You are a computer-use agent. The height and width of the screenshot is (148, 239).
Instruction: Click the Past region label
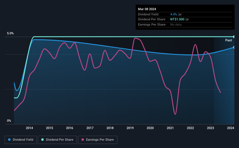pyautogui.click(x=229, y=40)
